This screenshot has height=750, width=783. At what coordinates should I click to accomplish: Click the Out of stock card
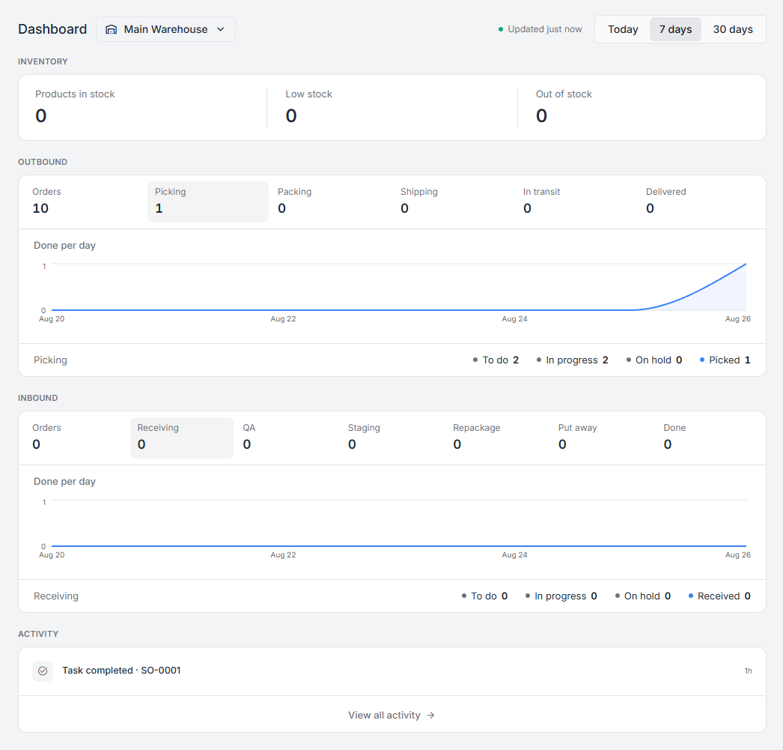point(643,107)
